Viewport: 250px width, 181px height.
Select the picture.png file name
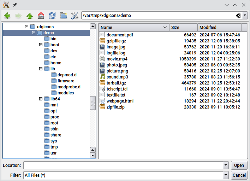pos(117,71)
